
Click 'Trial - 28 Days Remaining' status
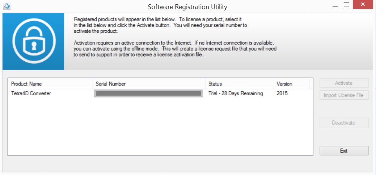(x=236, y=93)
